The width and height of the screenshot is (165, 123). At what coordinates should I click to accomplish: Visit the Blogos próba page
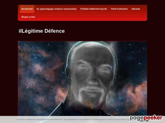coord(28,17)
